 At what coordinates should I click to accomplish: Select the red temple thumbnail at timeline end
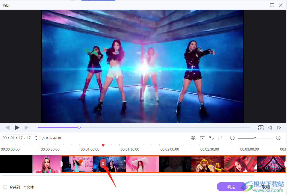point(271,164)
